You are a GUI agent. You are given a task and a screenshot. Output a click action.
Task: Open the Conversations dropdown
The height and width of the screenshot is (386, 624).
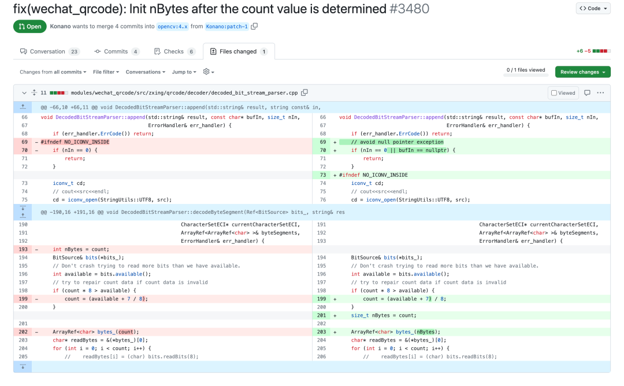(145, 72)
